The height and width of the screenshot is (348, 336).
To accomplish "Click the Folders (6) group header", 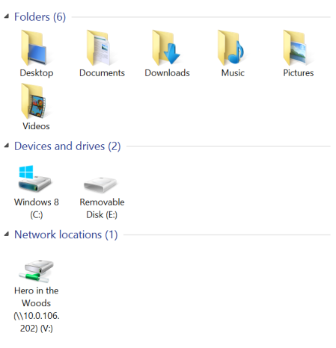I will (40, 17).
